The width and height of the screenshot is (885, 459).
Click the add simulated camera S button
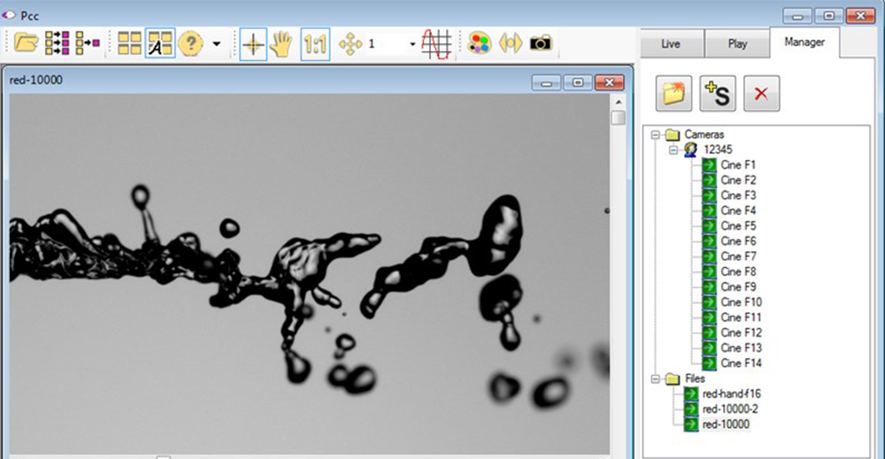(x=718, y=93)
